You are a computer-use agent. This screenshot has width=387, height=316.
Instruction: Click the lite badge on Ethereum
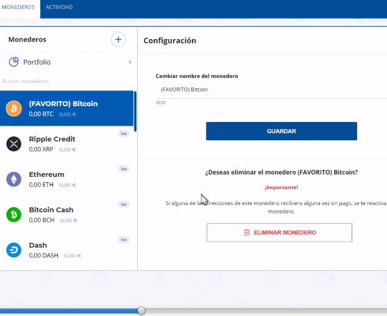pyautogui.click(x=123, y=169)
